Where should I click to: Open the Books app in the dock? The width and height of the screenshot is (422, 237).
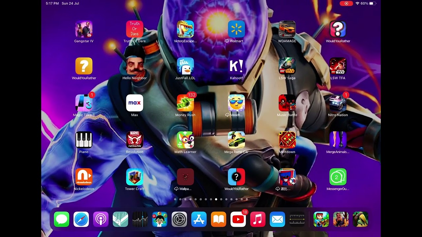(219, 219)
